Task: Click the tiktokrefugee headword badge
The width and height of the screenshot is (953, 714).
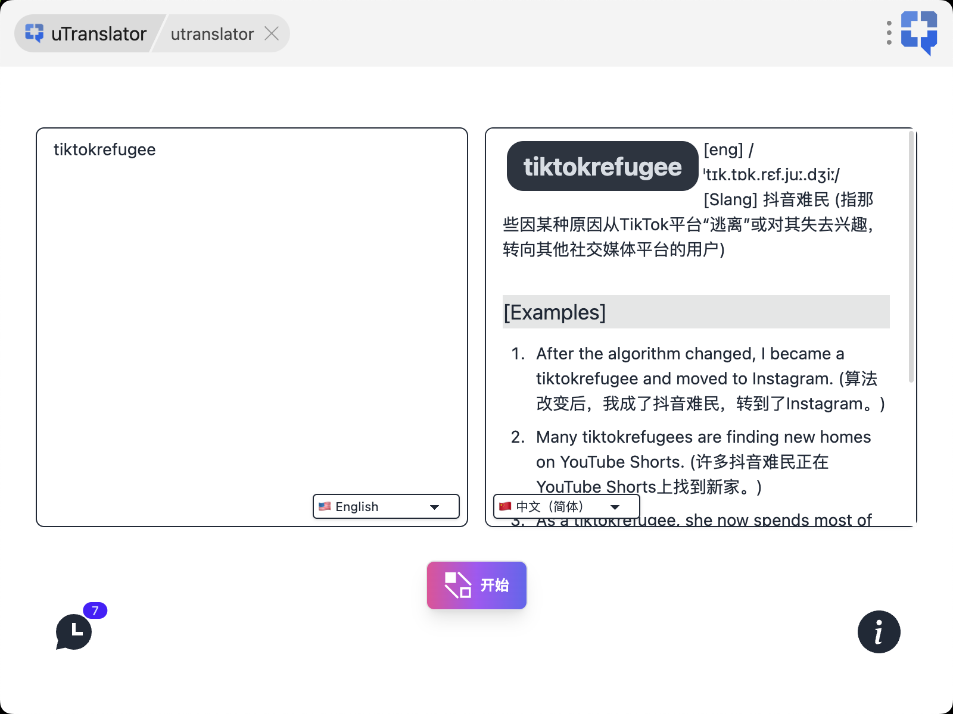Action: (x=602, y=166)
